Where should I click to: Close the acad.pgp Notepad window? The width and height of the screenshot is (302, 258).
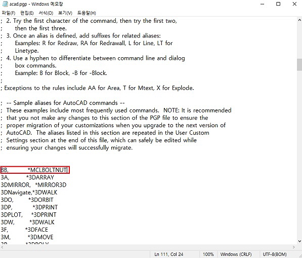tap(294, 4)
